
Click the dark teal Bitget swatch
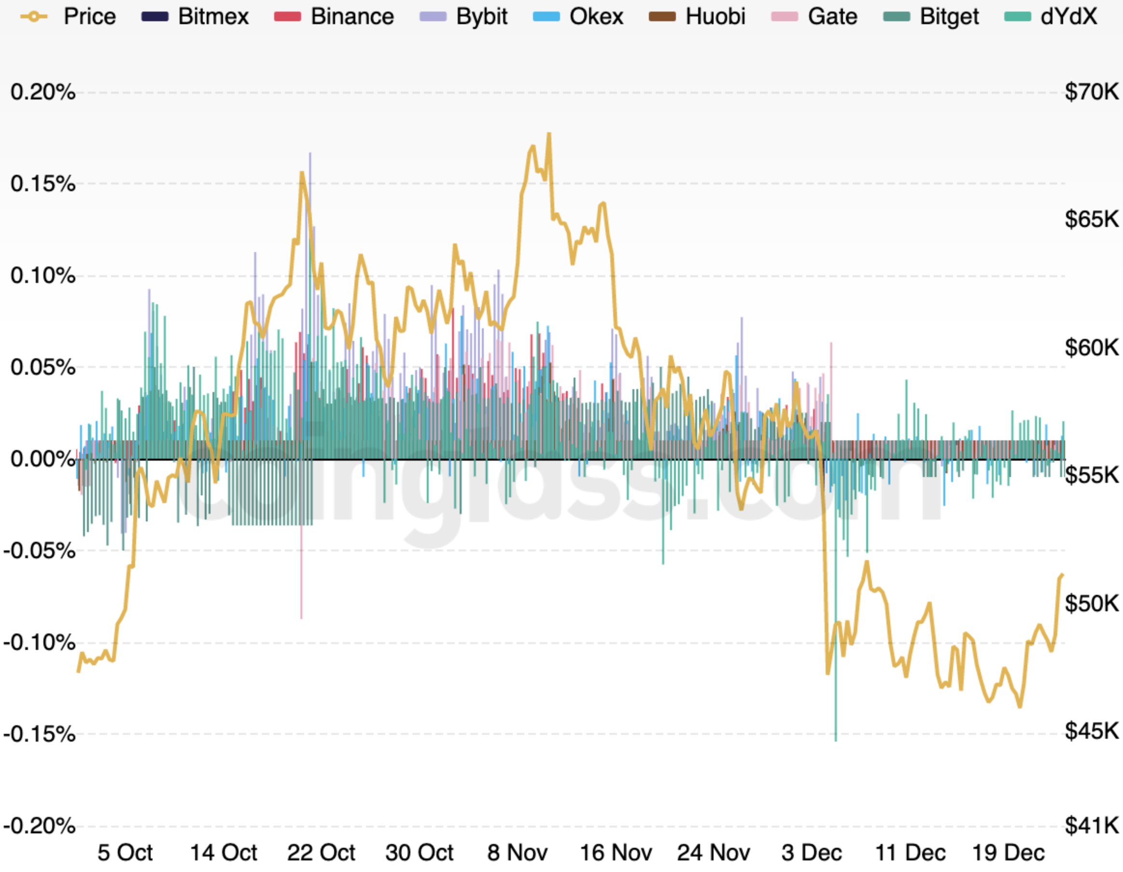click(x=896, y=16)
